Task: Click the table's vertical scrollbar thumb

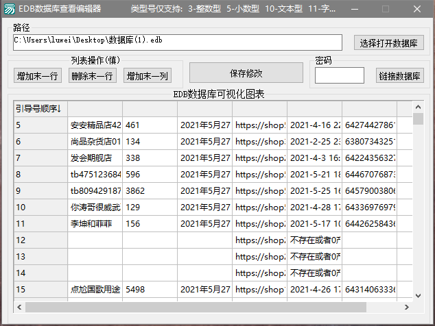Action: [x=419, y=119]
